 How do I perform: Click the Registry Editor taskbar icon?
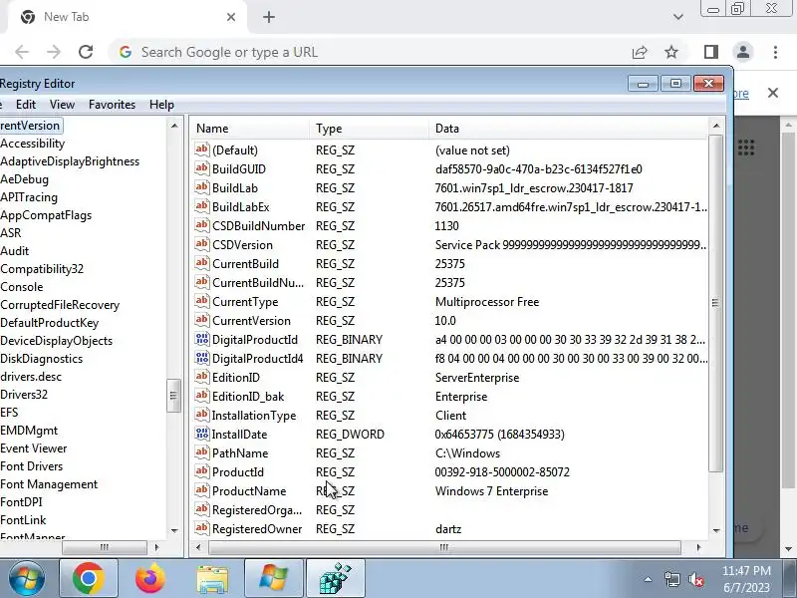click(x=336, y=578)
